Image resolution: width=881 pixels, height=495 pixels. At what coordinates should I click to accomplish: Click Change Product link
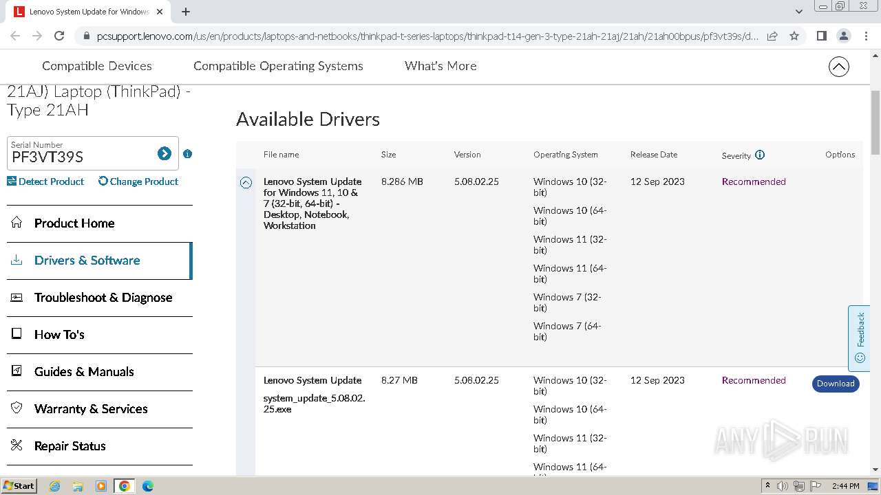point(138,181)
